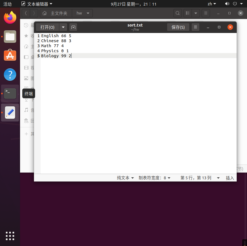Open the 纯文本 syntax dropdown
247x246 pixels.
125,178
